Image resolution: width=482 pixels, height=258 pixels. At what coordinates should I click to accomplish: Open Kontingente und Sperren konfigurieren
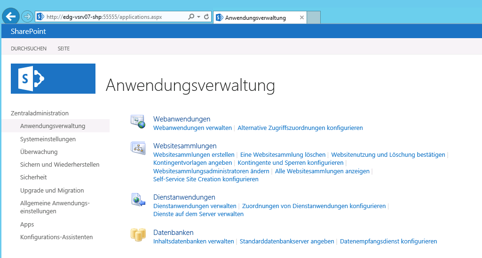click(291, 162)
